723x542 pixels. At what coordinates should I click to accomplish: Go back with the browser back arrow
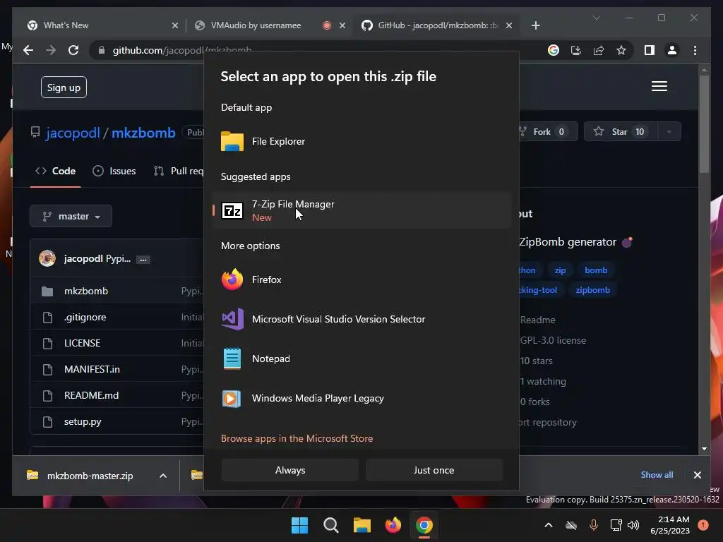[x=28, y=50]
